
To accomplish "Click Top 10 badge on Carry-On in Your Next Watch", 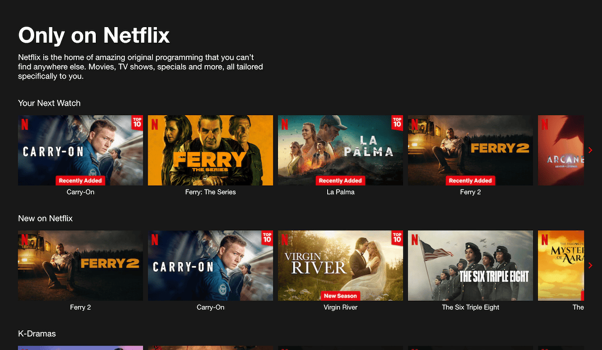I will click(137, 122).
